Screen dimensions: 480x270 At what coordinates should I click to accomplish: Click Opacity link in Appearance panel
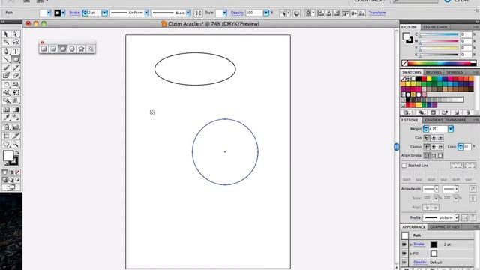tap(420, 262)
